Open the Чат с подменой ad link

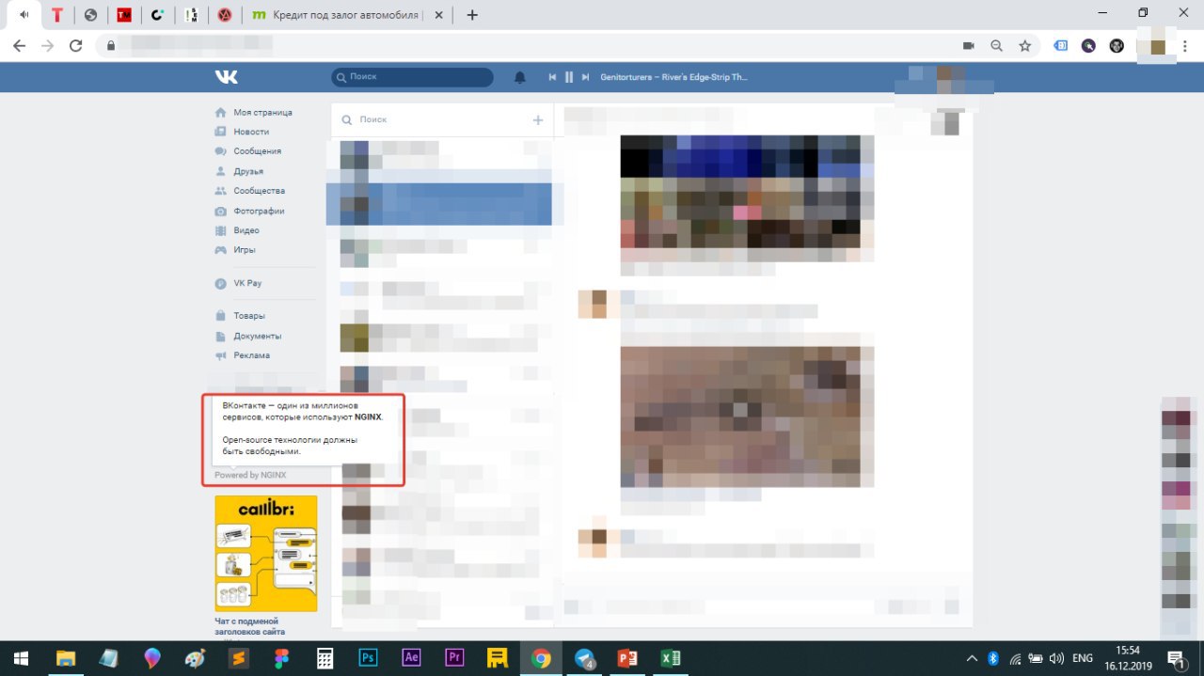(247, 626)
